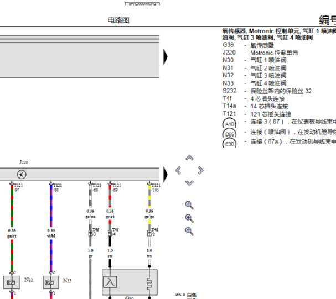Viewport: 336px width, 299px height.
Task: Click the 0.35 gn/rt wire label
Action: pos(12,233)
